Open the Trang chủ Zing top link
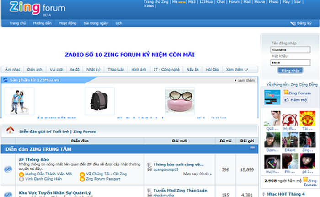The width and height of the screenshot is (320, 197). pos(156,2)
